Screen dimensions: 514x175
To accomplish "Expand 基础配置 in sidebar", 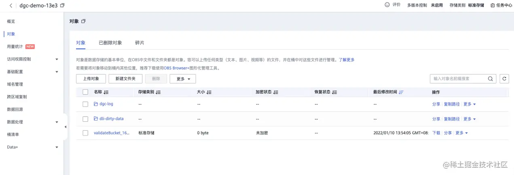I will [57, 72].
